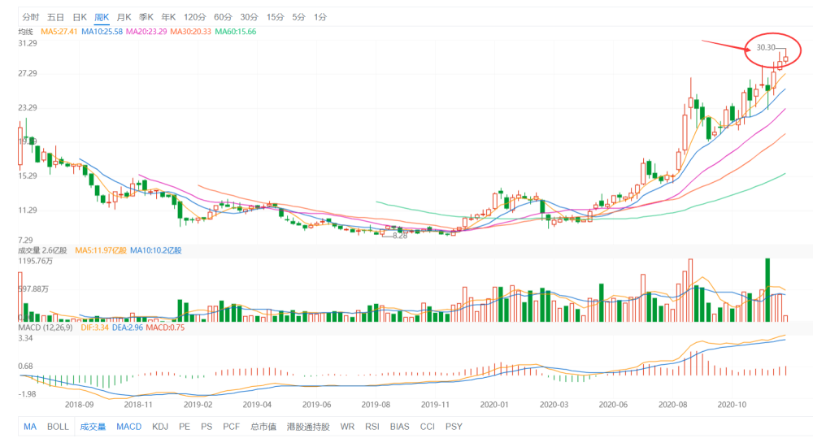Select the PSY indicator

454,426
